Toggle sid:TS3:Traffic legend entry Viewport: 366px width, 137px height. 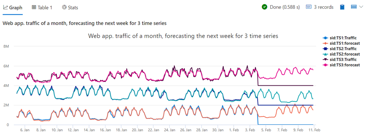point(341,59)
